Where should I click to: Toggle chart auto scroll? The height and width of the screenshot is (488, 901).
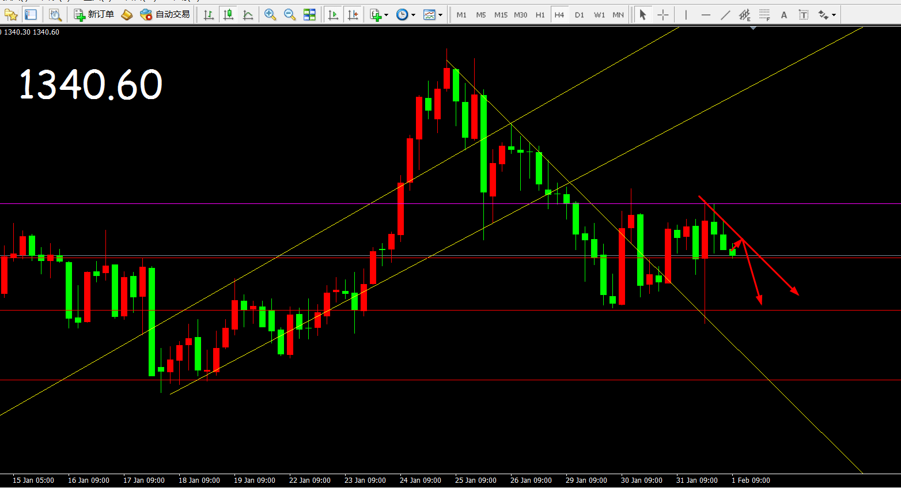point(333,15)
